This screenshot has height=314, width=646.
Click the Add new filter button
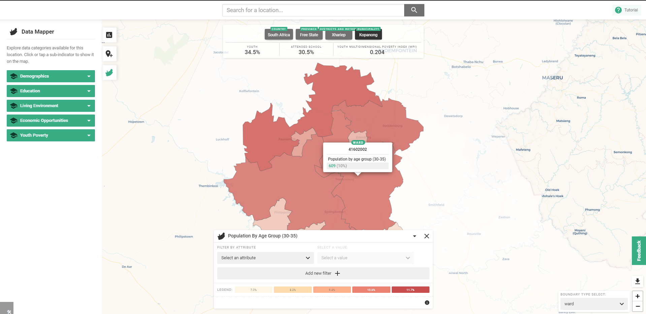tap(323, 273)
